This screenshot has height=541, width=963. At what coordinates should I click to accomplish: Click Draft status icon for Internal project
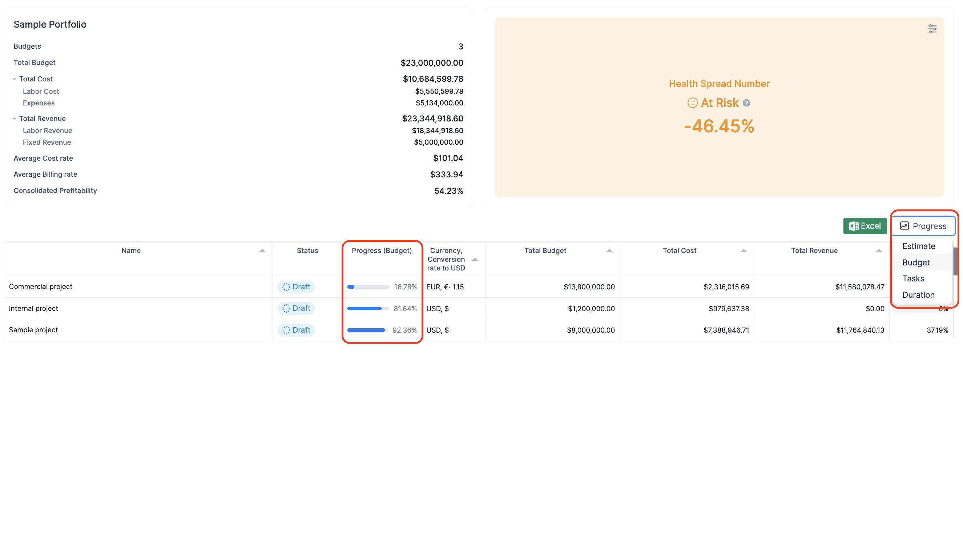click(x=286, y=308)
